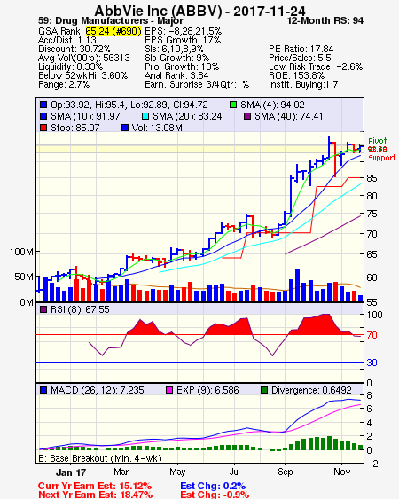
Task: Click the AbbVie Inc (ABBV) chart title
Action: coord(200,11)
